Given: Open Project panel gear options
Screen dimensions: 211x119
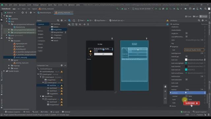Looking at the screenshot, I should (31, 13).
